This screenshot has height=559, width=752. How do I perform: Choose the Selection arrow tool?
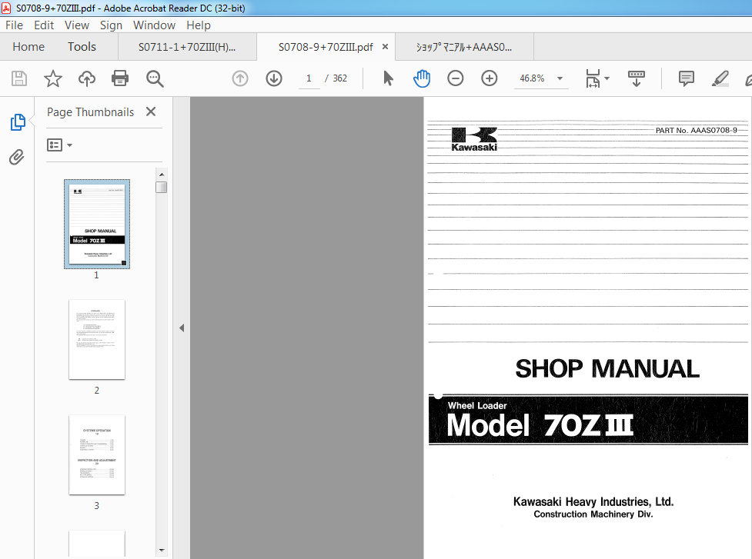[388, 78]
